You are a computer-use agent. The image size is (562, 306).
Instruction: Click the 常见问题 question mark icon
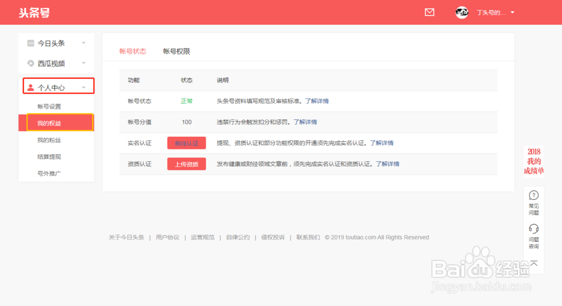point(534,195)
